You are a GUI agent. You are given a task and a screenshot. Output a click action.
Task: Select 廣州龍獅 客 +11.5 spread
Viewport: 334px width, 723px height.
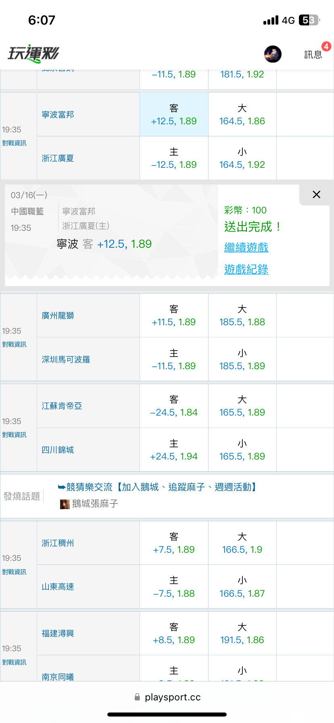click(x=174, y=316)
